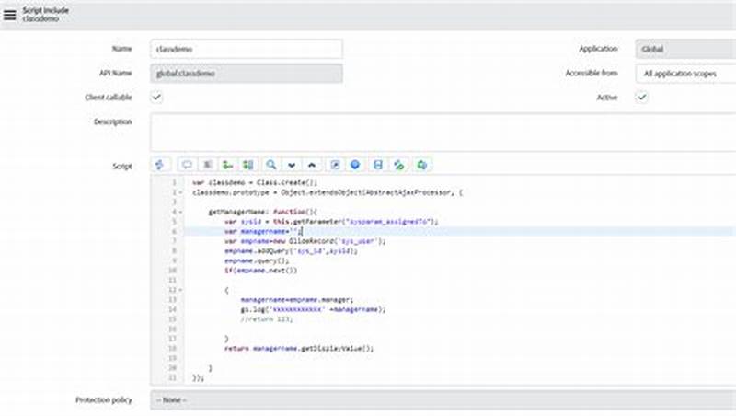The width and height of the screenshot is (736, 416).
Task: Click the if(empname.next()) line
Action: [x=260, y=271]
